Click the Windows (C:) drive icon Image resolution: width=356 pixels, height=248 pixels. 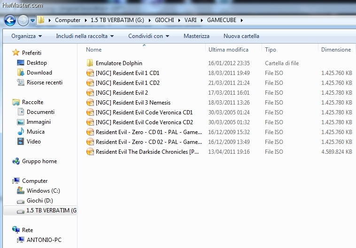pyautogui.click(x=21, y=190)
